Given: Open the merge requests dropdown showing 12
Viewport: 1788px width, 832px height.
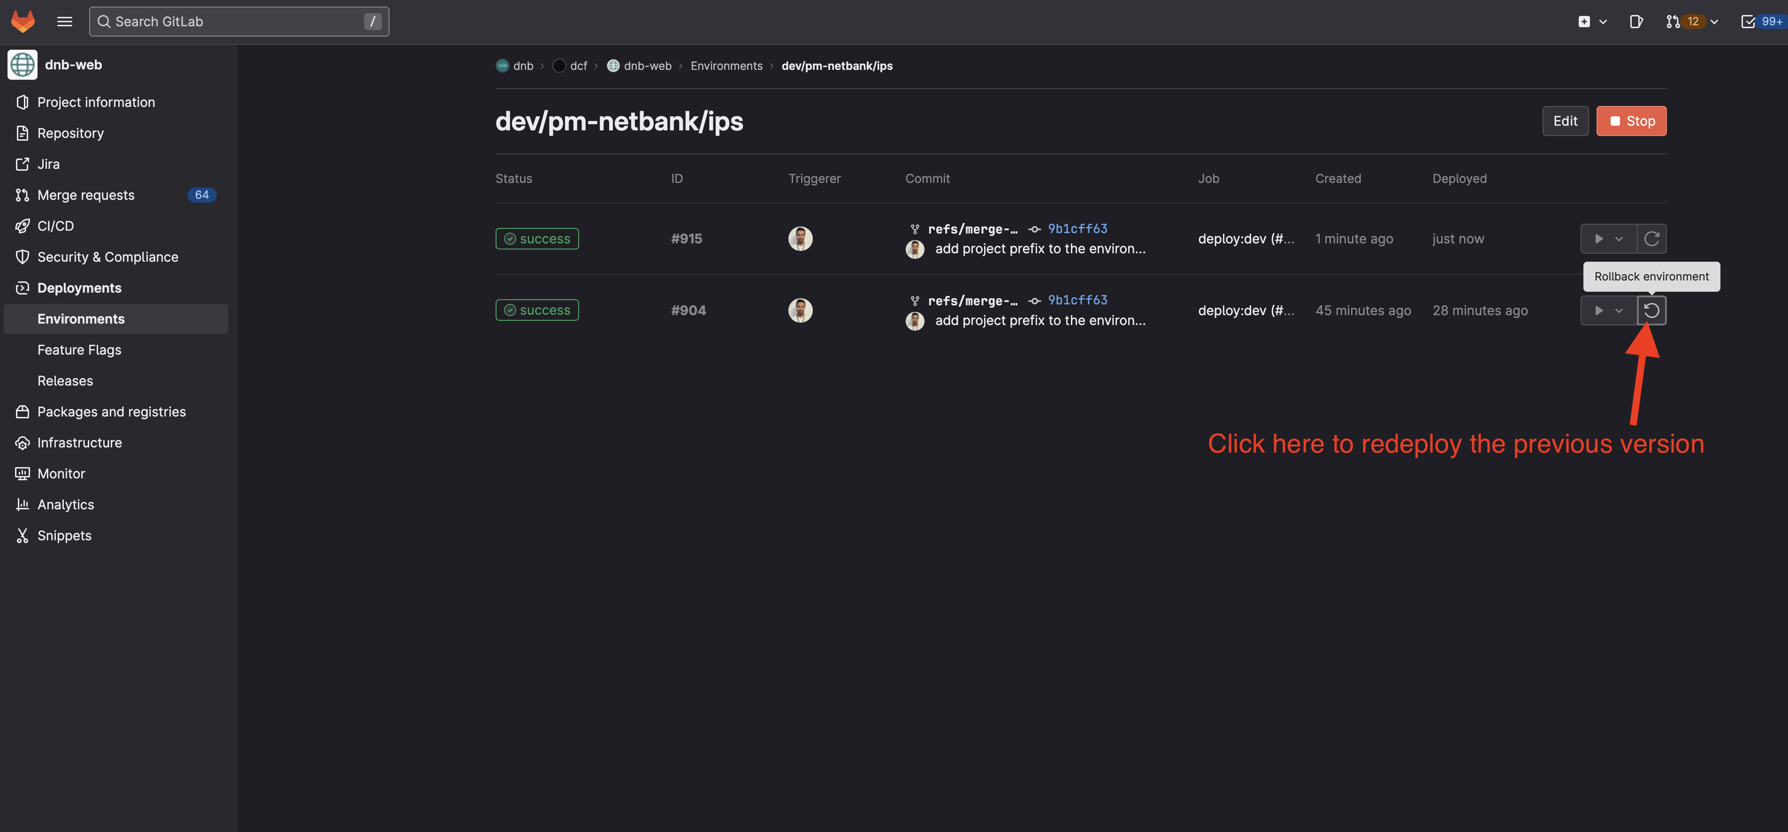Looking at the screenshot, I should click(1691, 22).
